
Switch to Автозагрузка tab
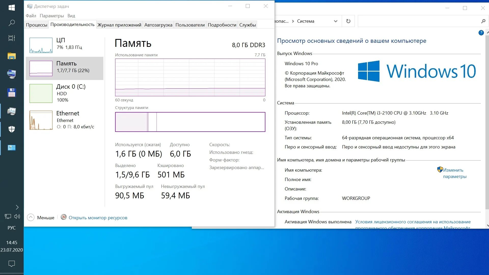[x=158, y=25]
